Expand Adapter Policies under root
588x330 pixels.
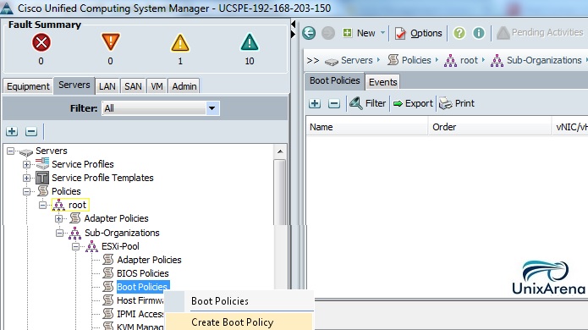59,218
